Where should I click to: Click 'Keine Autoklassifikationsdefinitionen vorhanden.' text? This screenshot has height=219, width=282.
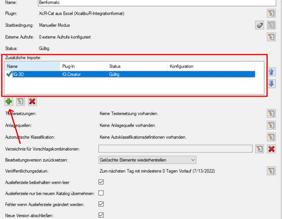[x=143, y=137]
